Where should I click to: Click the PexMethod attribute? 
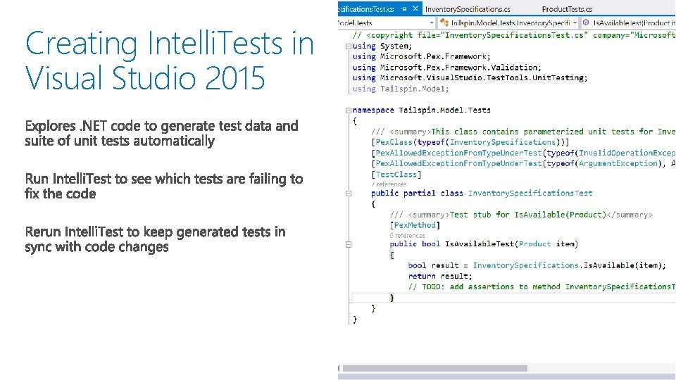pos(415,225)
